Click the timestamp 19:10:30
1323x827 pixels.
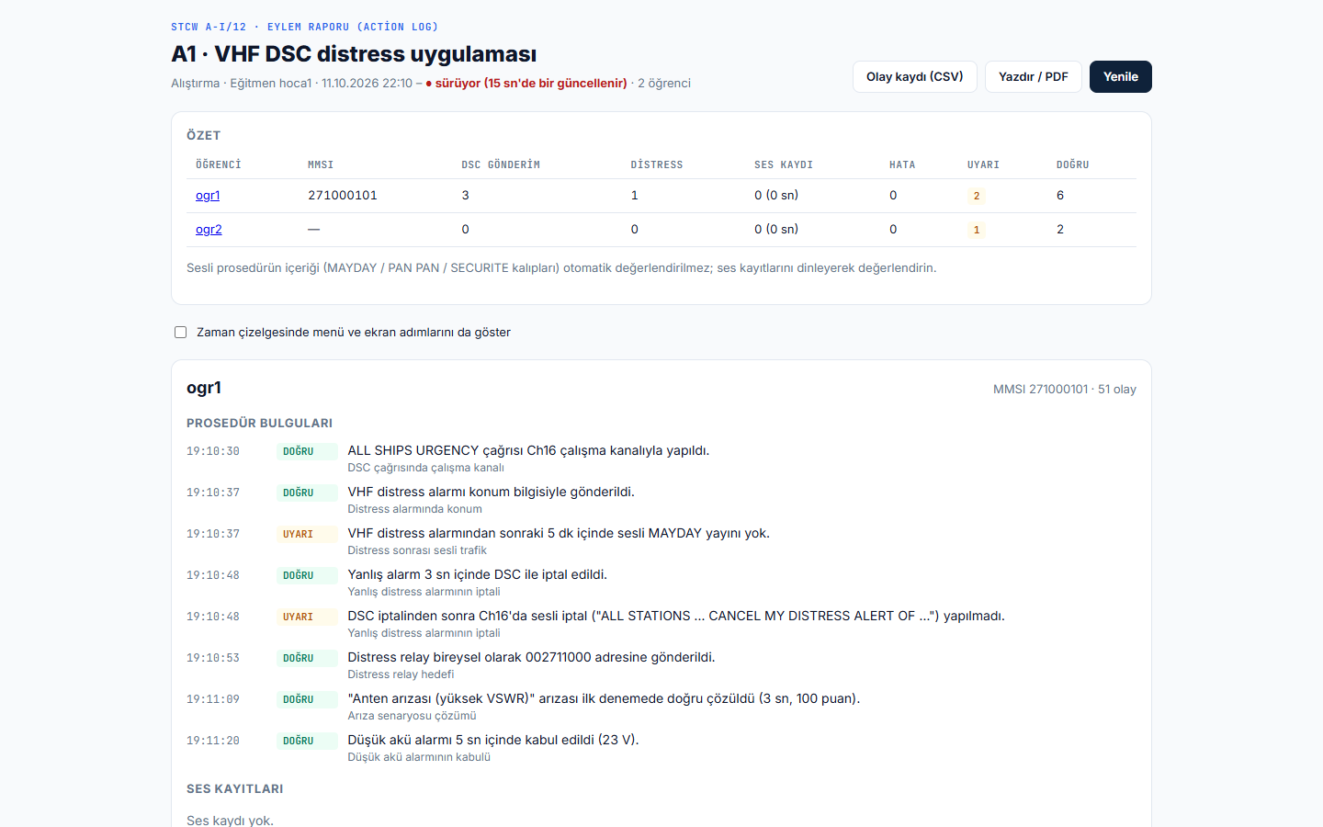(213, 451)
